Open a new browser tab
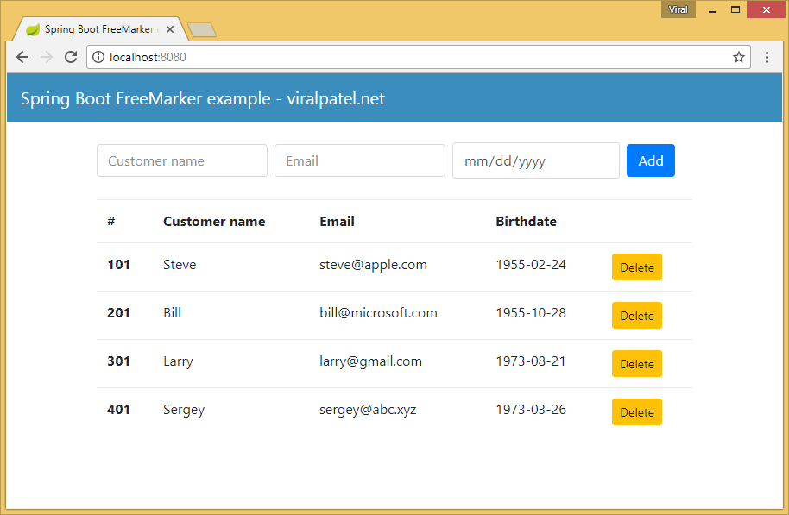Image resolution: width=789 pixels, height=515 pixels. (202, 29)
